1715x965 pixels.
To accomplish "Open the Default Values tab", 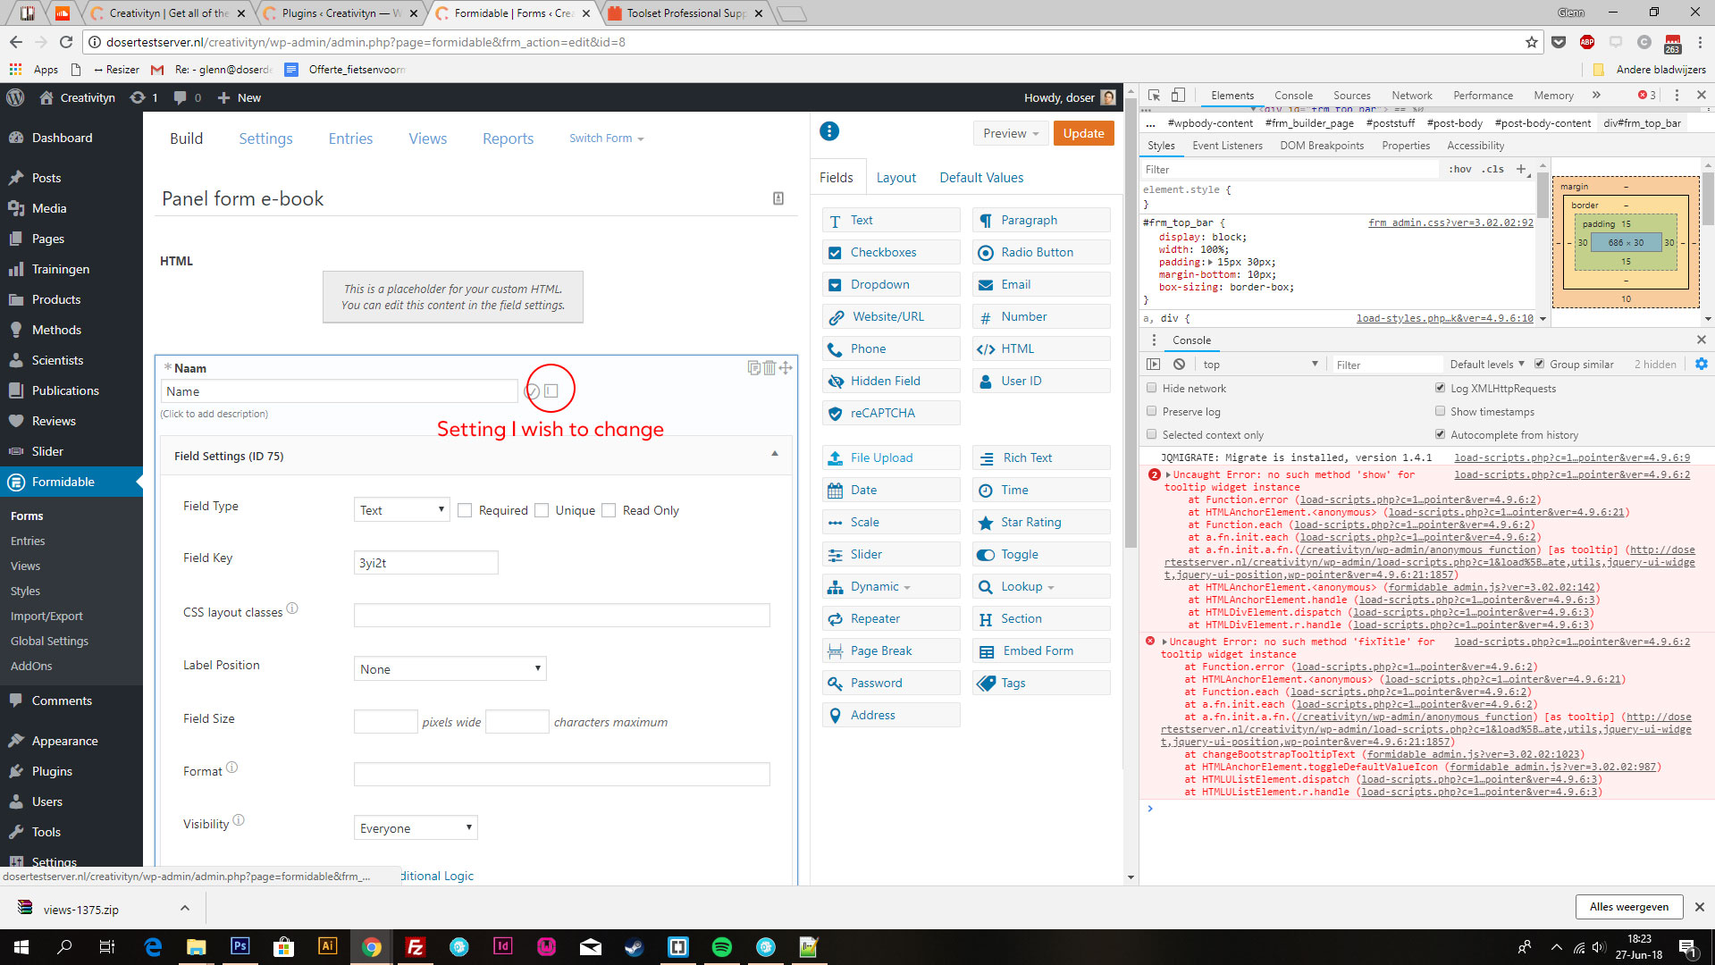I will (981, 178).
